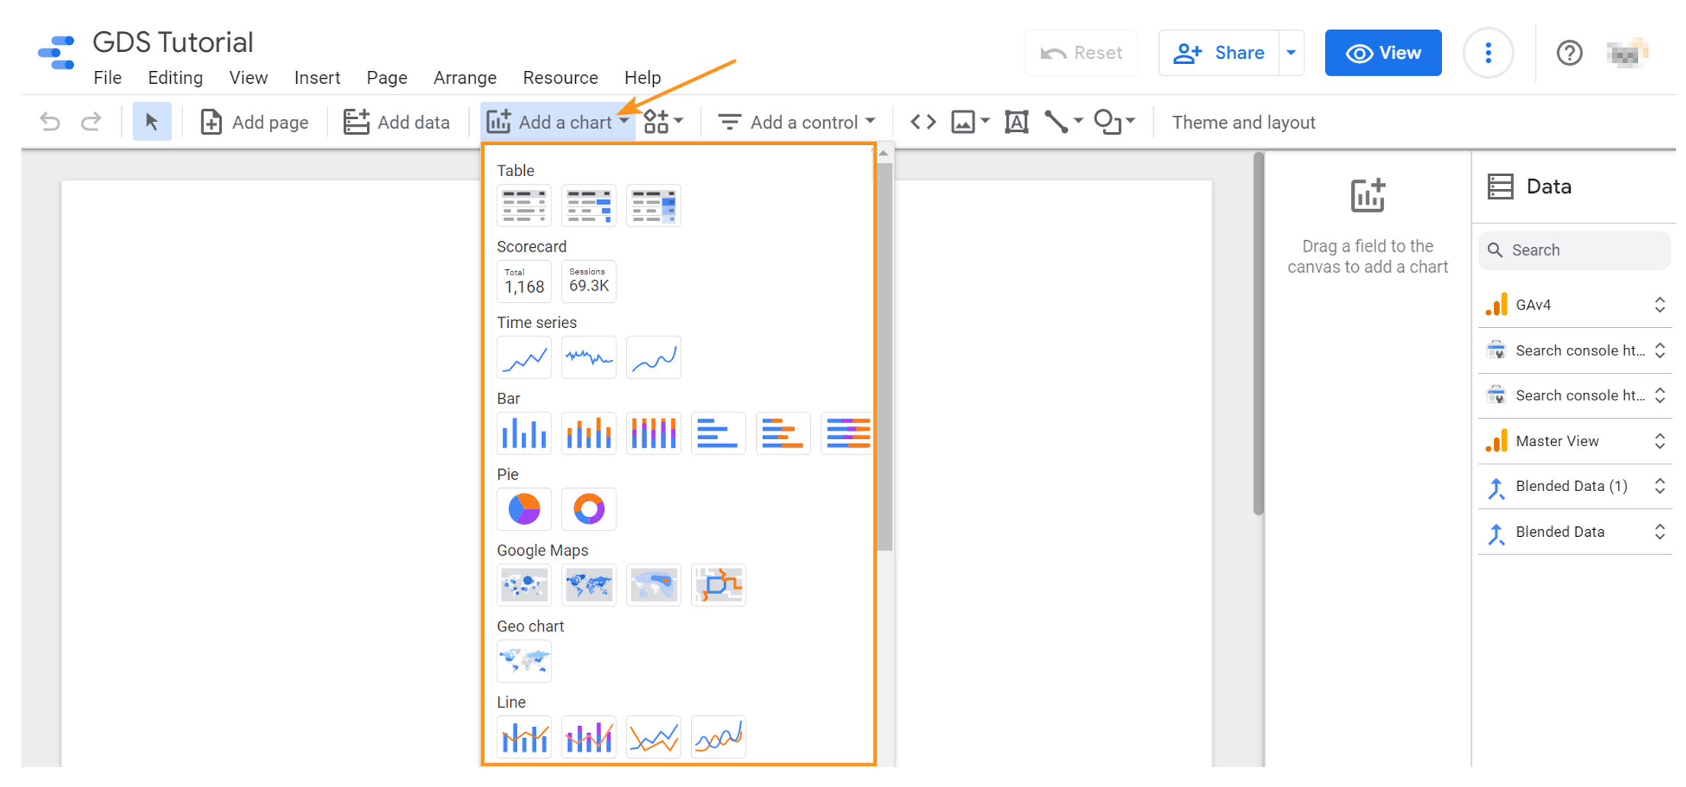Click the undo arrow icon
This screenshot has height=787, width=1686.
[50, 122]
